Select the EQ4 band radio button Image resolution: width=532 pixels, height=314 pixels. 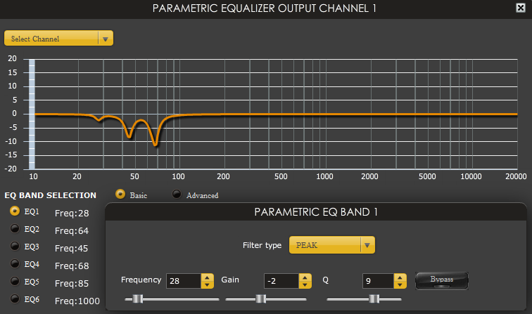point(15,264)
